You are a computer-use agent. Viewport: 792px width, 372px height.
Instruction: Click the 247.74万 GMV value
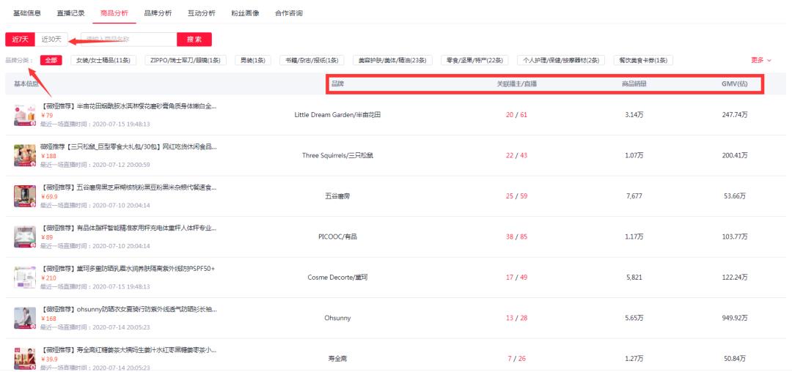pos(734,115)
